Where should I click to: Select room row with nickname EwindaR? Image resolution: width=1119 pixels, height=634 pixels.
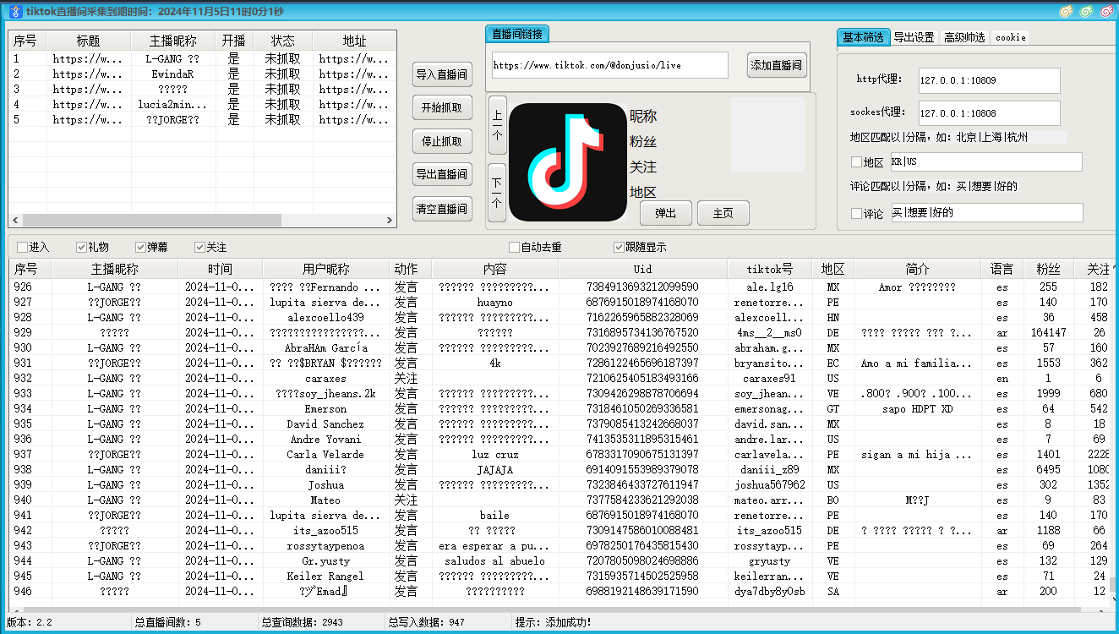202,74
